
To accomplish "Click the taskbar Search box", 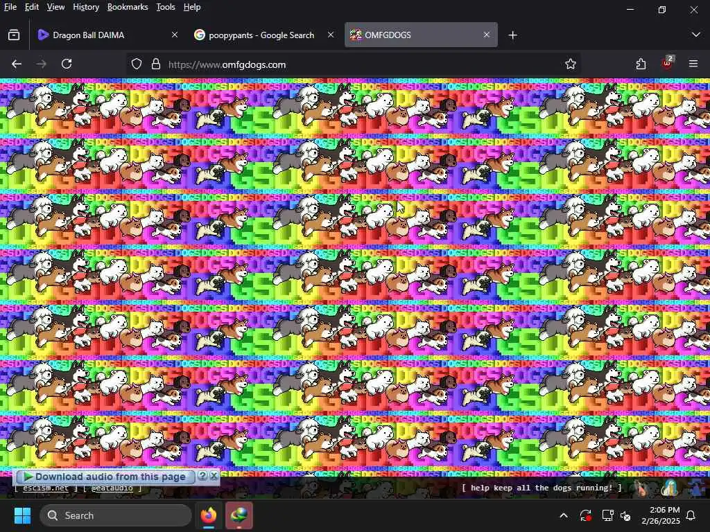I will pos(116,515).
